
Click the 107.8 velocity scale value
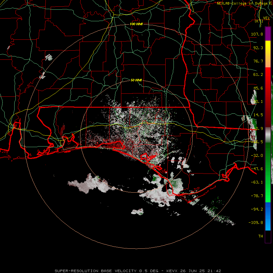click(x=257, y=34)
